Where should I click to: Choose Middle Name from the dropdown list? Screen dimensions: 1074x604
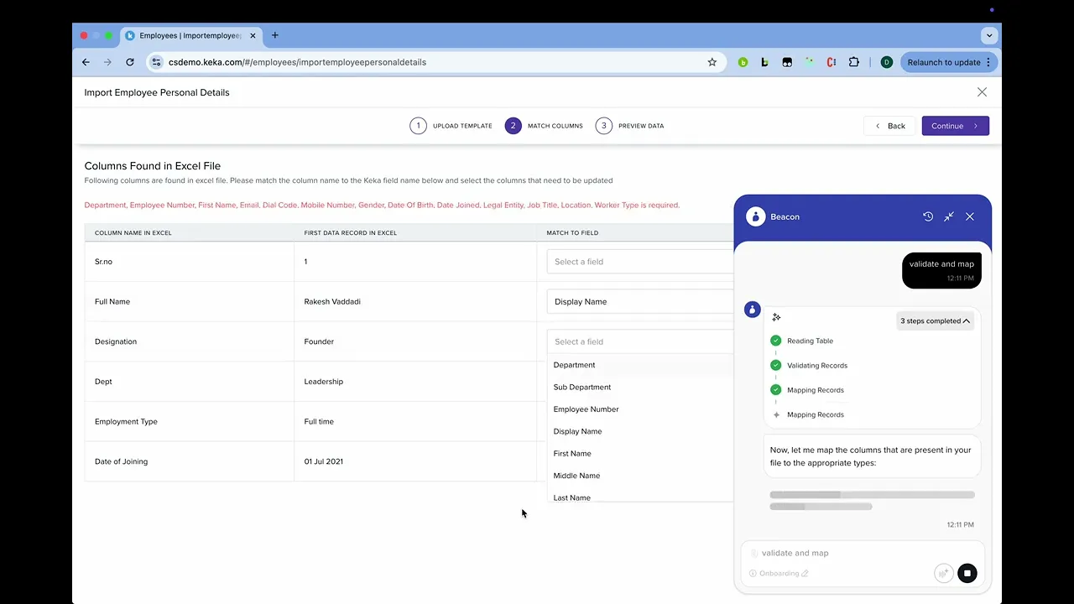tap(640, 476)
